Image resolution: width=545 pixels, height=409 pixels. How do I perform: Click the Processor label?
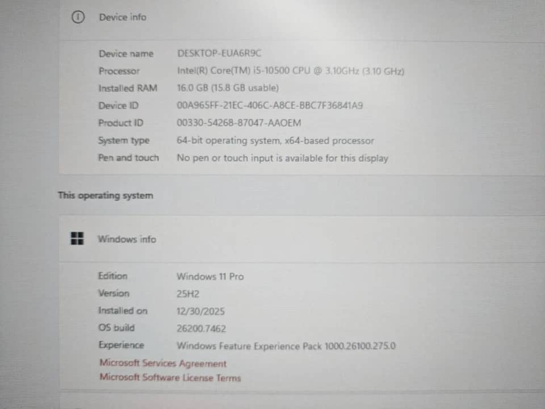(x=119, y=71)
